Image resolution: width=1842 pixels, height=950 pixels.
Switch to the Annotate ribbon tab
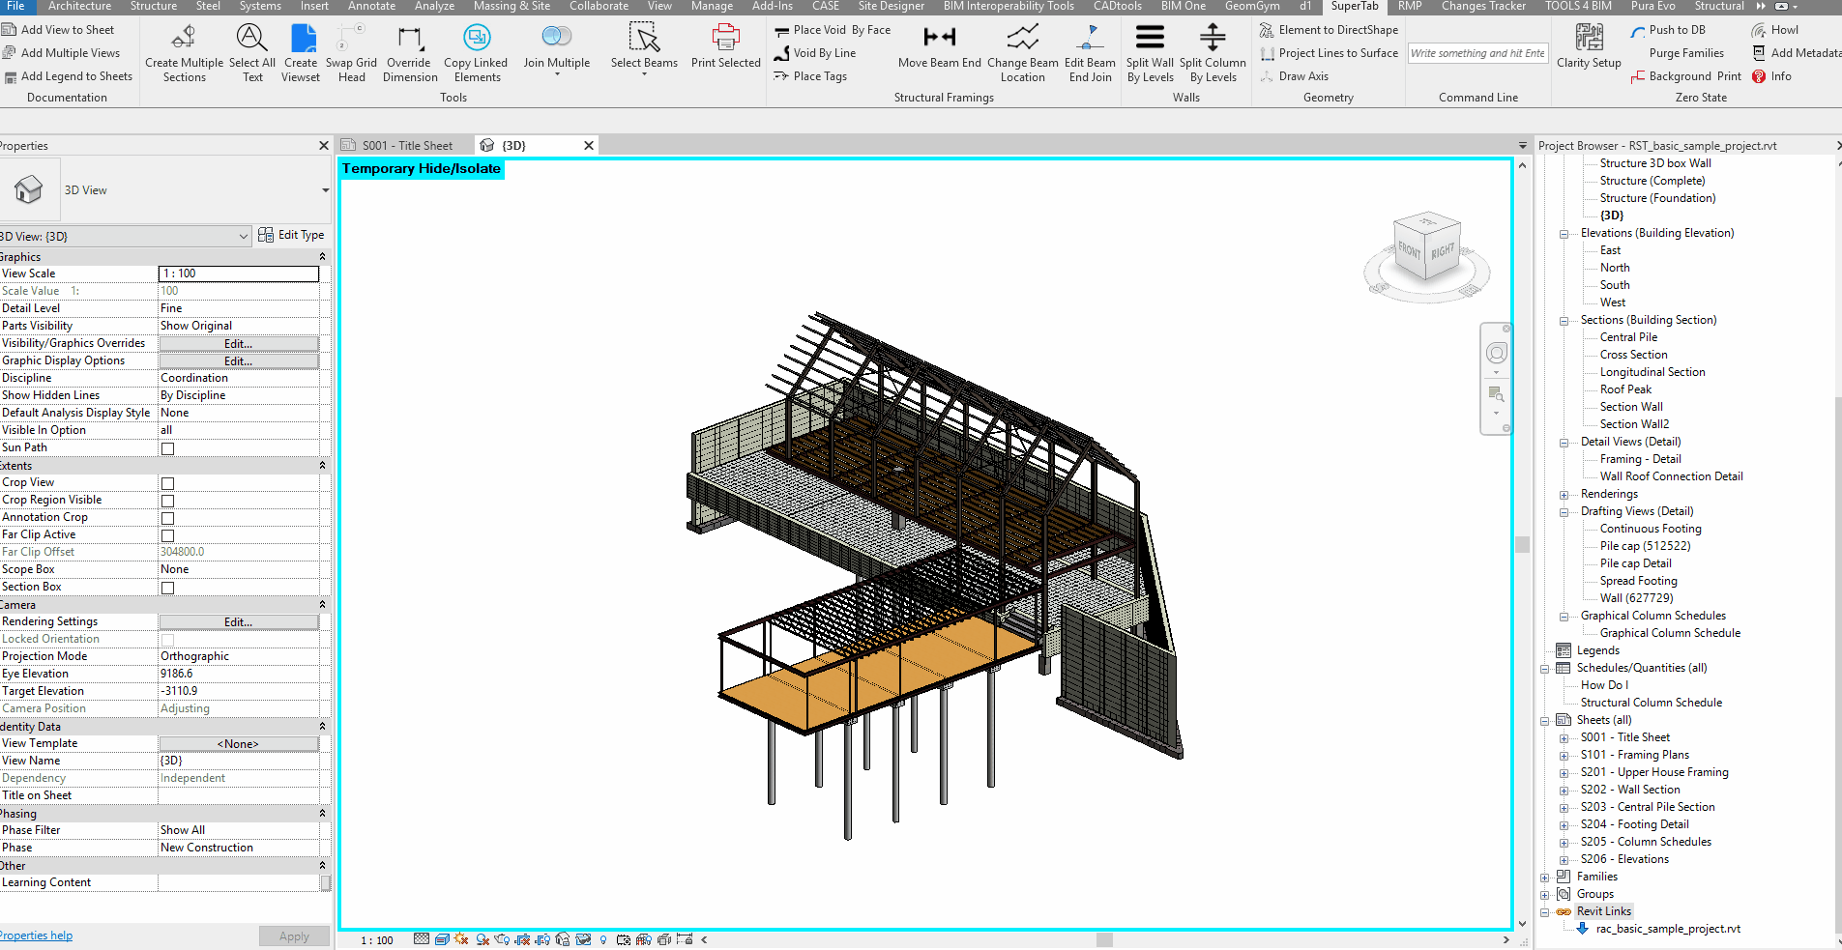[x=371, y=6]
